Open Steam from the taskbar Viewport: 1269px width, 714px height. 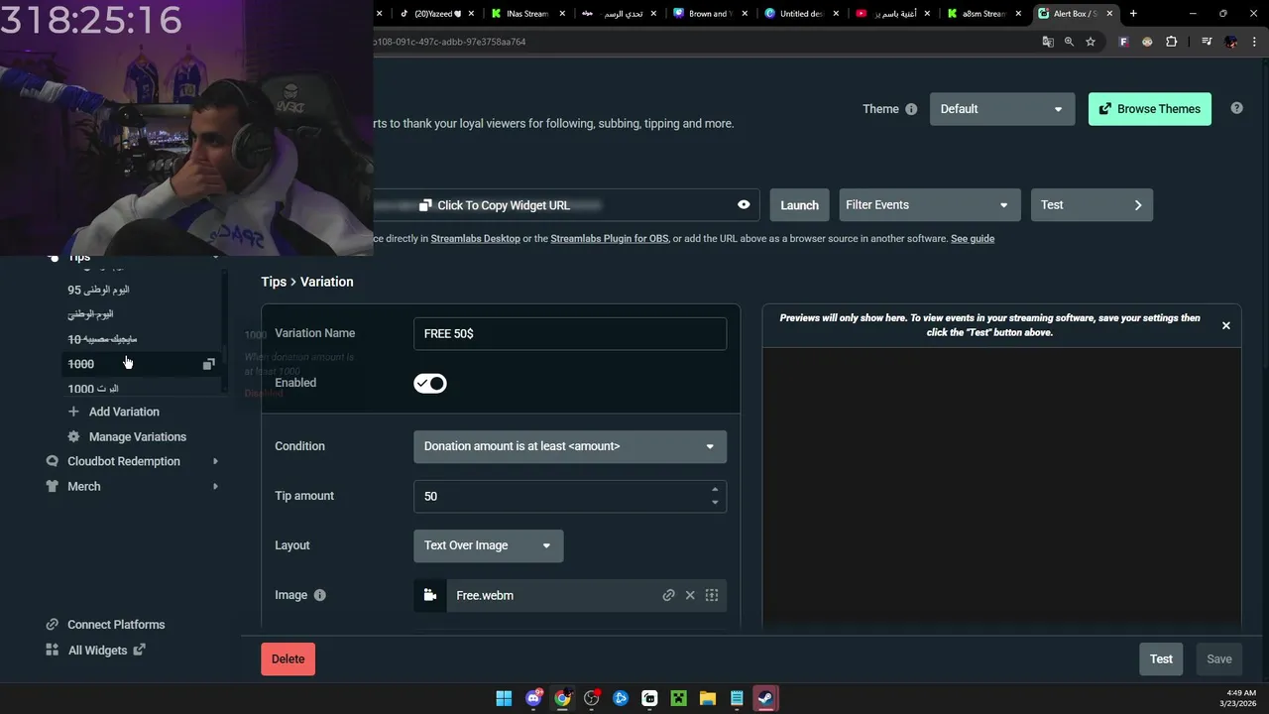(x=765, y=698)
